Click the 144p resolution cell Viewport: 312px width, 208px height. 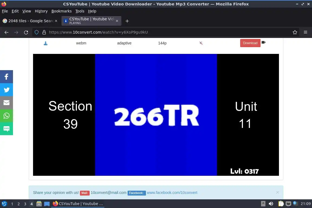[x=162, y=43]
